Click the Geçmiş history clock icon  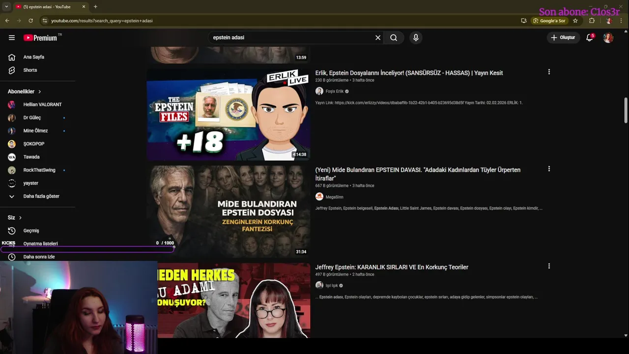coord(12,231)
